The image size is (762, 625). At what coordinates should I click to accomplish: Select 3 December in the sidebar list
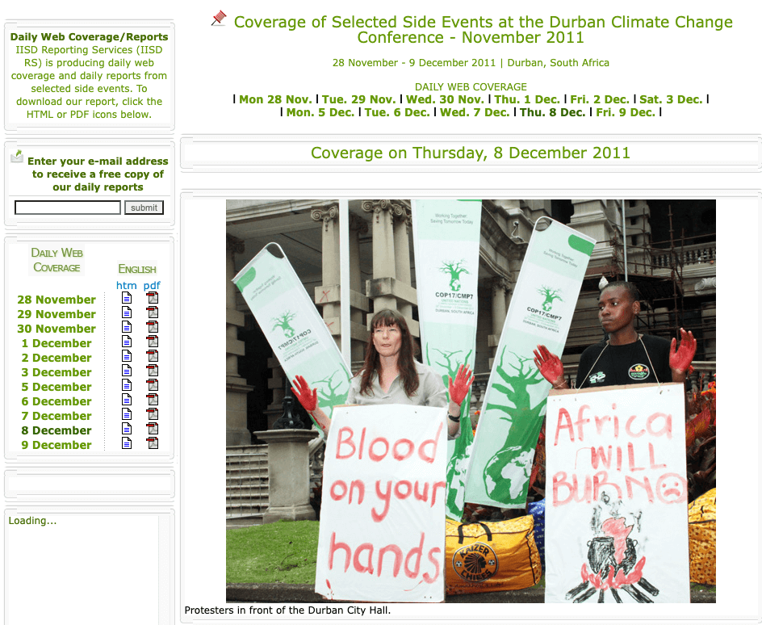(x=57, y=372)
